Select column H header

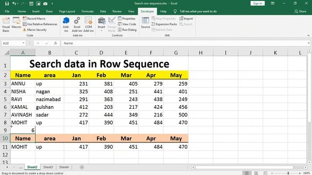click(x=201, y=53)
